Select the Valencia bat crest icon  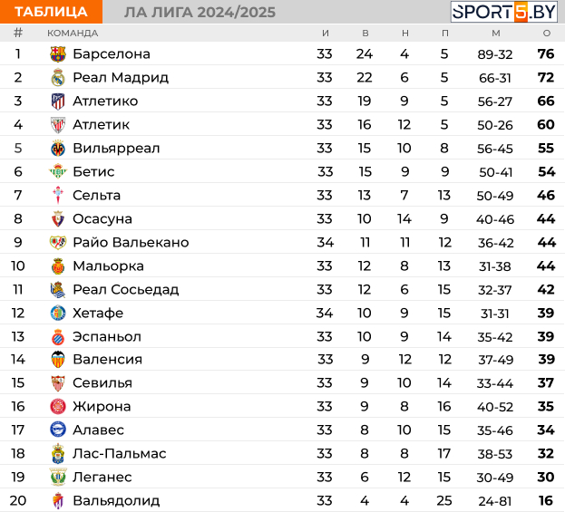click(x=58, y=360)
